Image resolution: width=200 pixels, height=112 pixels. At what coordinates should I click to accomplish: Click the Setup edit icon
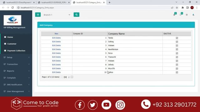click(5, 57)
